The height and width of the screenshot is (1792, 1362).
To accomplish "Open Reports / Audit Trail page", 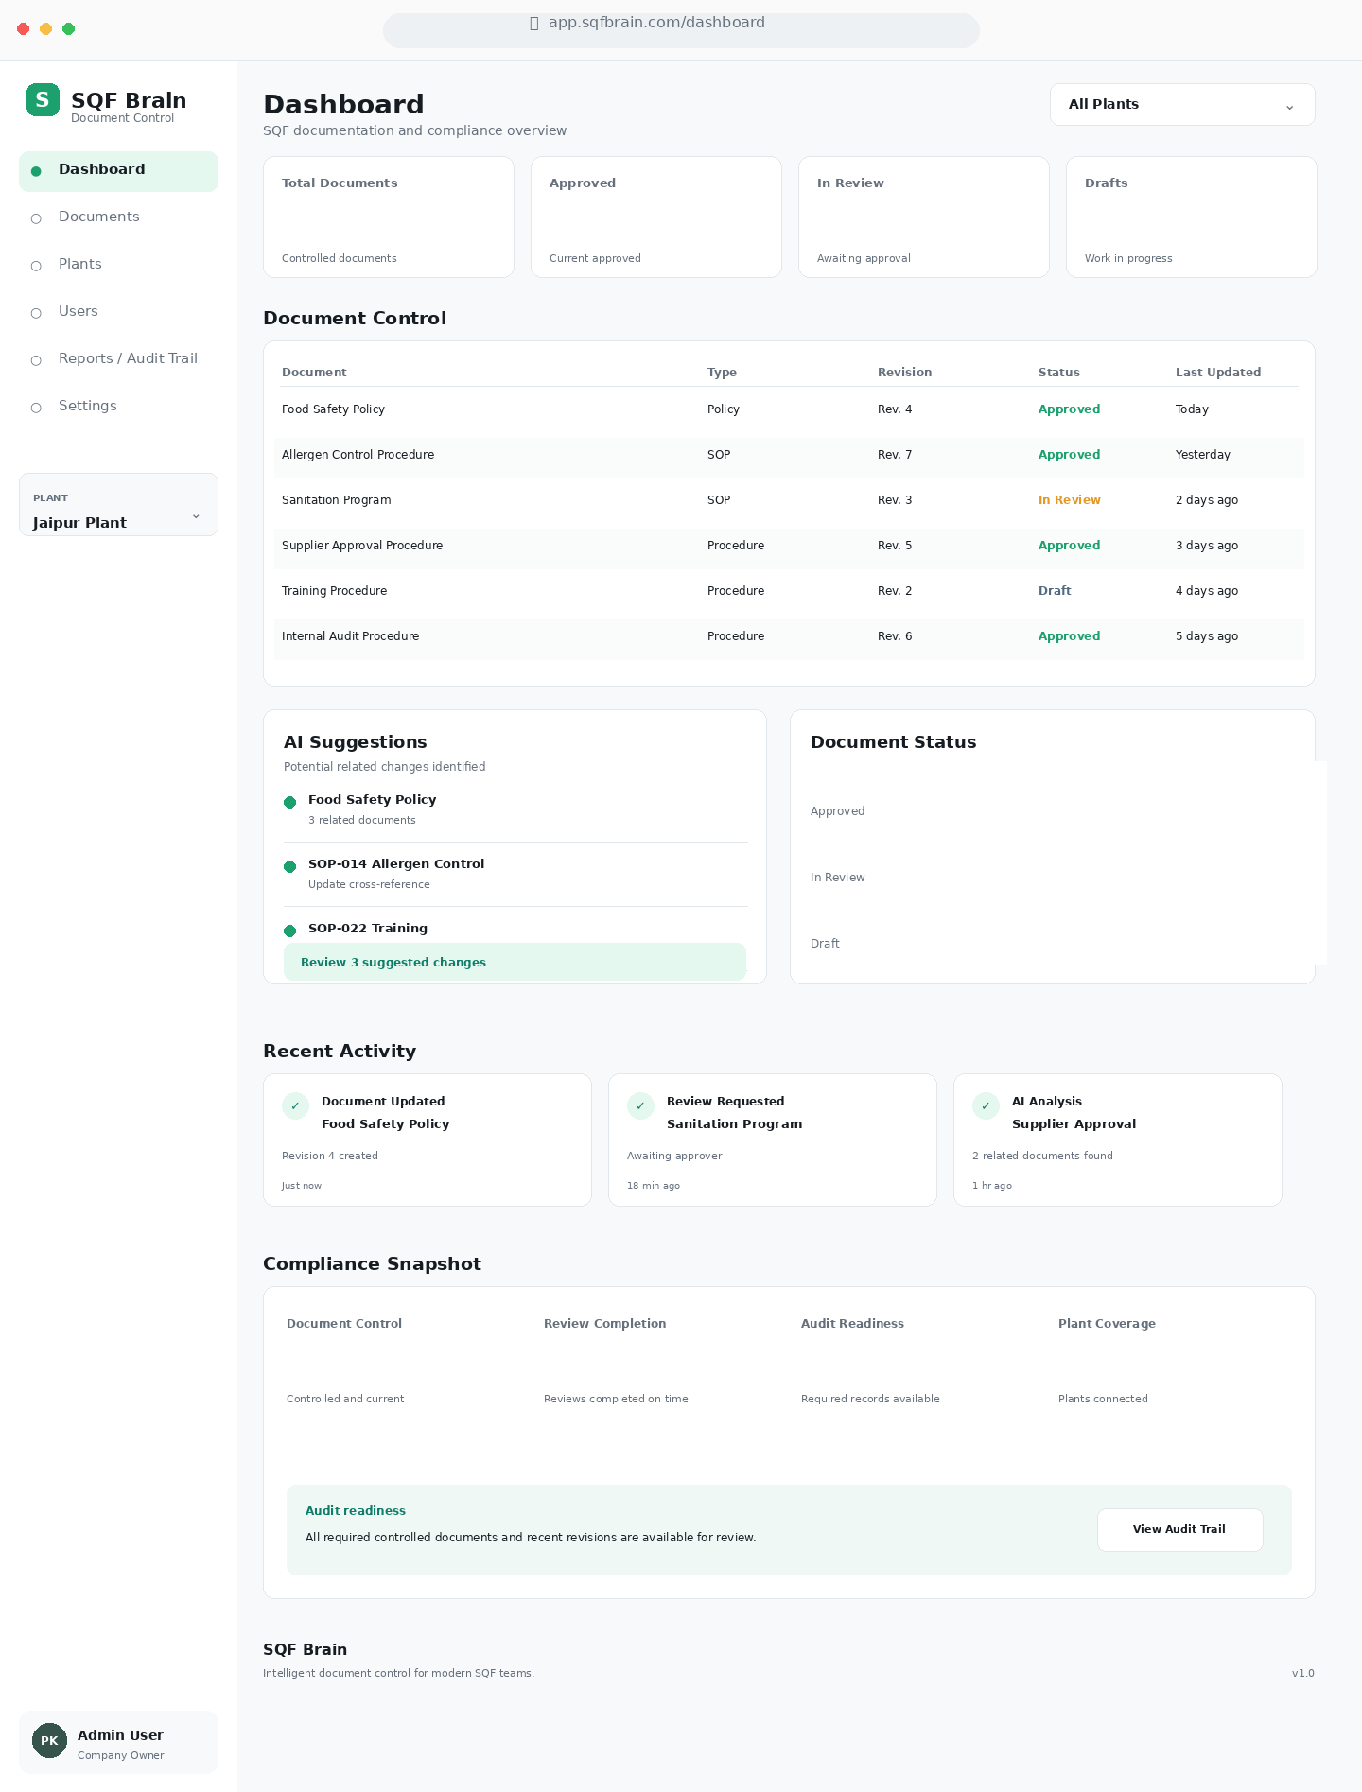I will coord(118,360).
